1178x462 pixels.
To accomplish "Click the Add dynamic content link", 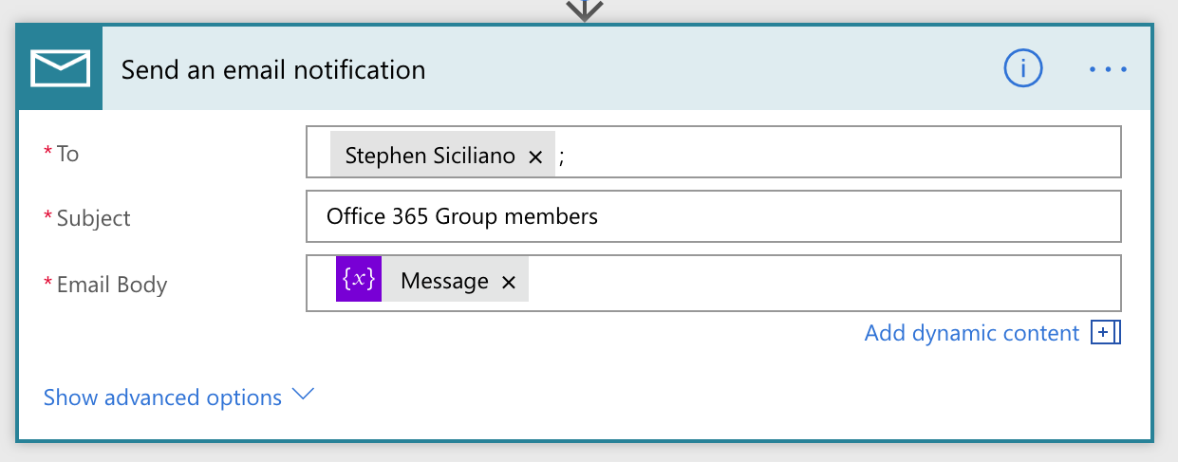I will [x=972, y=333].
